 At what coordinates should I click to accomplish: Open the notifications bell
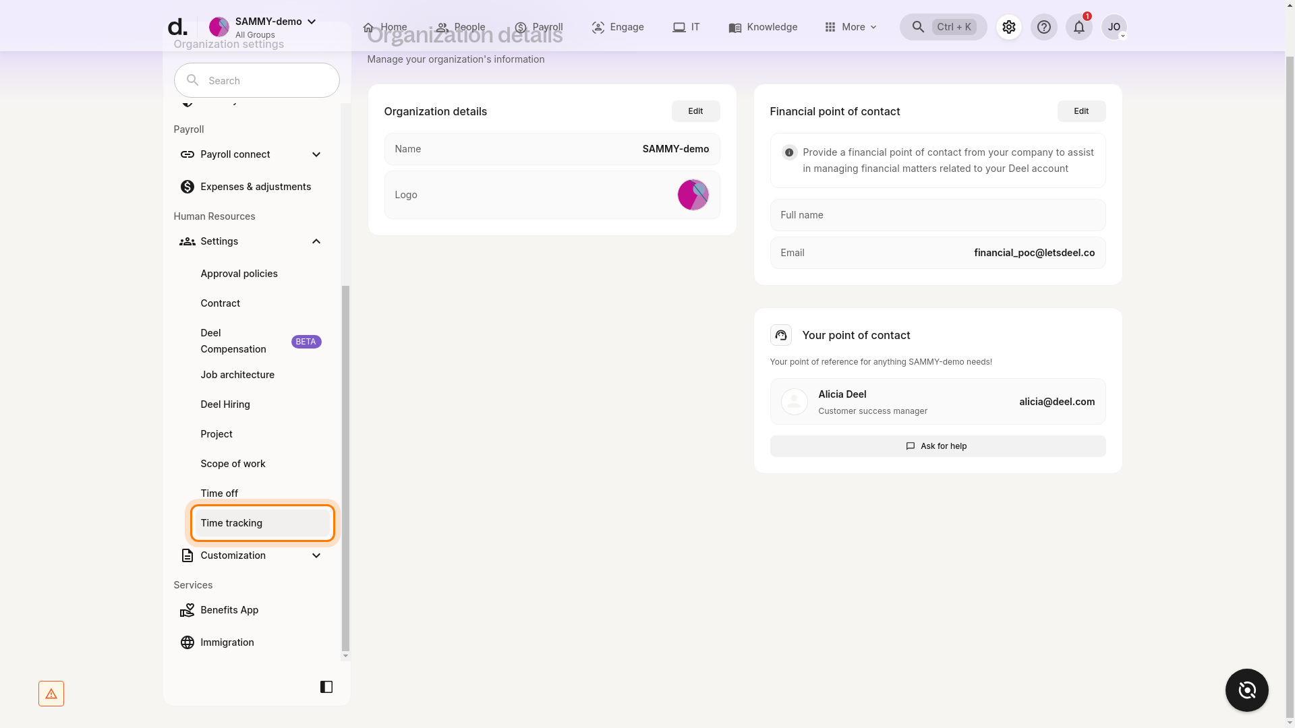[x=1078, y=27]
